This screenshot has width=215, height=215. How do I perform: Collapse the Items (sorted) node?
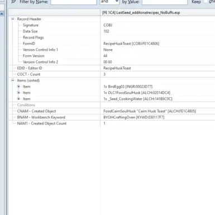(13, 80)
